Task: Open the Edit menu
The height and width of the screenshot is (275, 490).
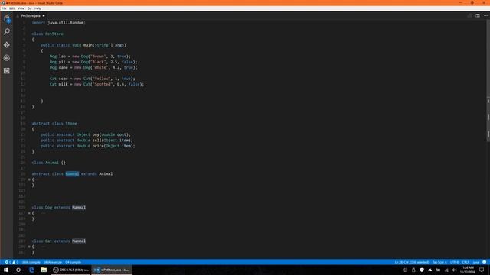Action: (12, 8)
